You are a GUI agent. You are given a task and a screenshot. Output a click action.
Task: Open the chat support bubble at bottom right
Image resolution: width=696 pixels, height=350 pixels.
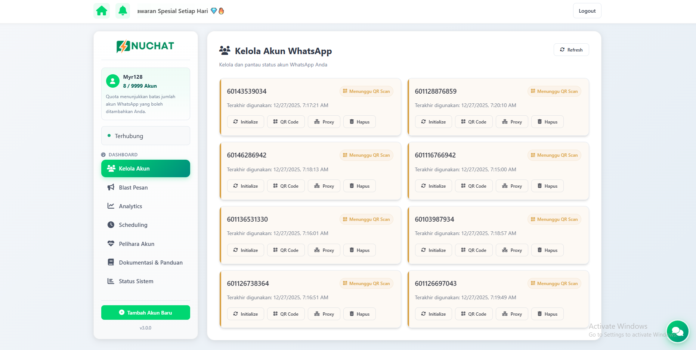click(x=677, y=331)
